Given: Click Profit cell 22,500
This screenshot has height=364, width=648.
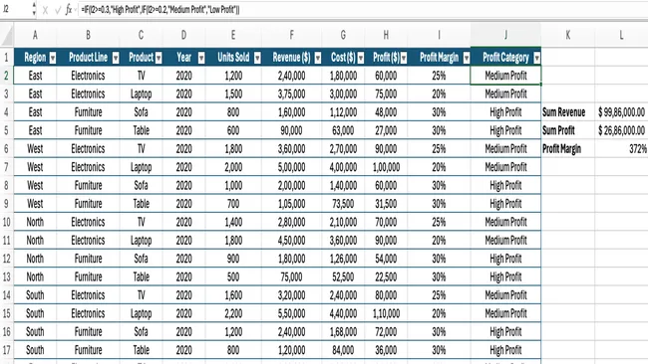Looking at the screenshot, I should pos(386,276).
